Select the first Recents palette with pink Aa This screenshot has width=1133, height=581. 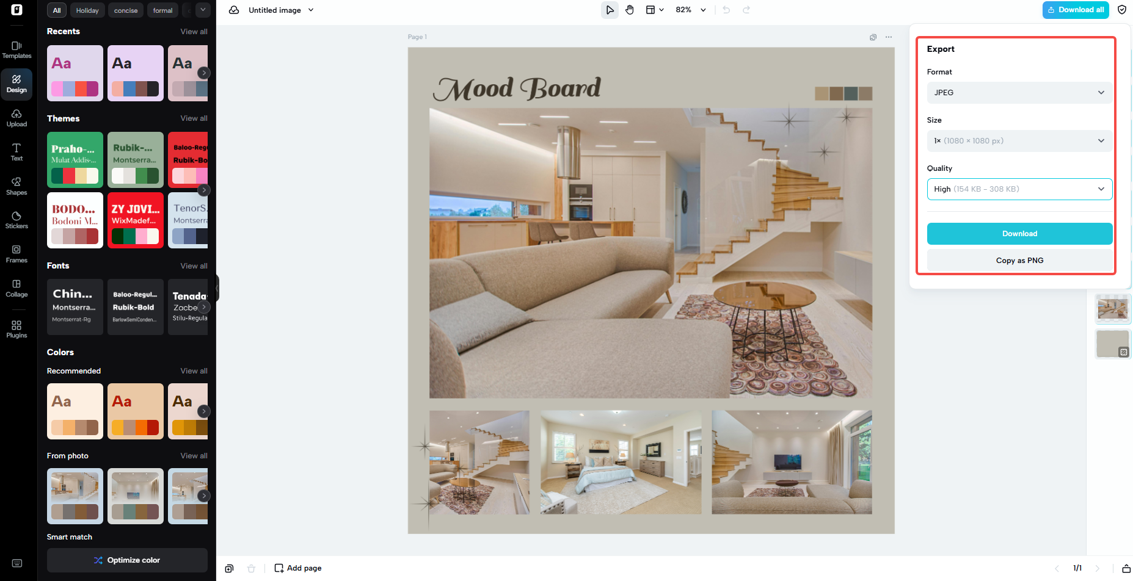(x=75, y=73)
